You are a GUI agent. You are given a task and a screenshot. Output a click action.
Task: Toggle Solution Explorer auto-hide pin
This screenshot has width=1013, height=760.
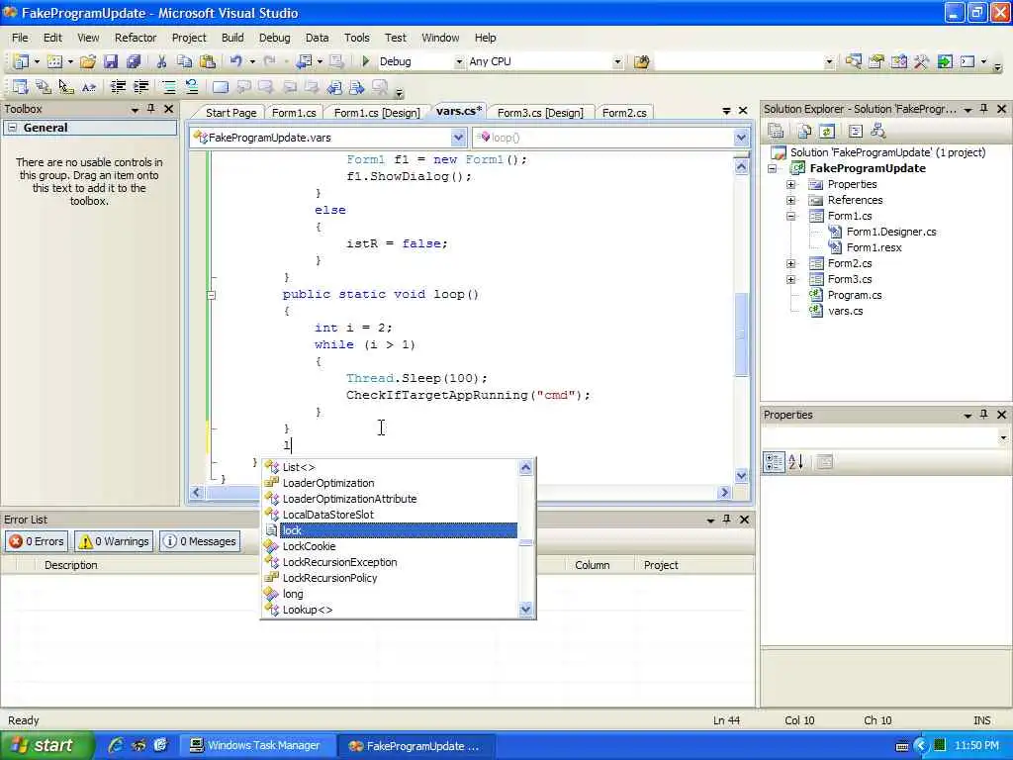984,109
